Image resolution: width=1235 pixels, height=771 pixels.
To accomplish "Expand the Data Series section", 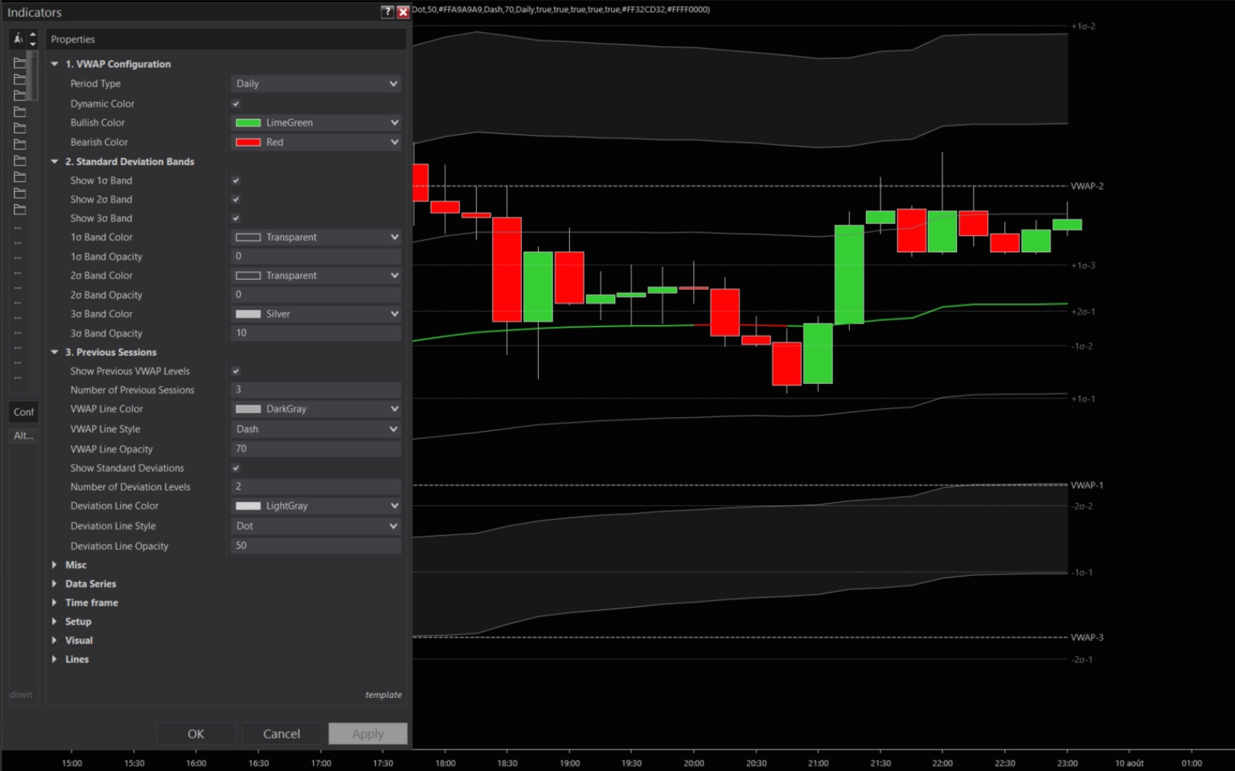I will pos(54,584).
